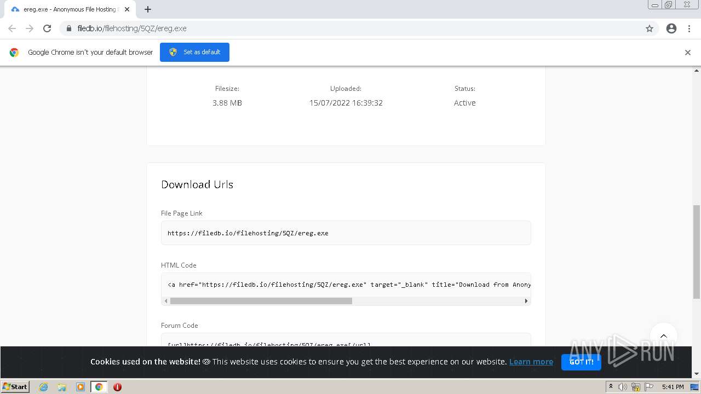
Task: Click the address bar URL
Action: [132, 28]
